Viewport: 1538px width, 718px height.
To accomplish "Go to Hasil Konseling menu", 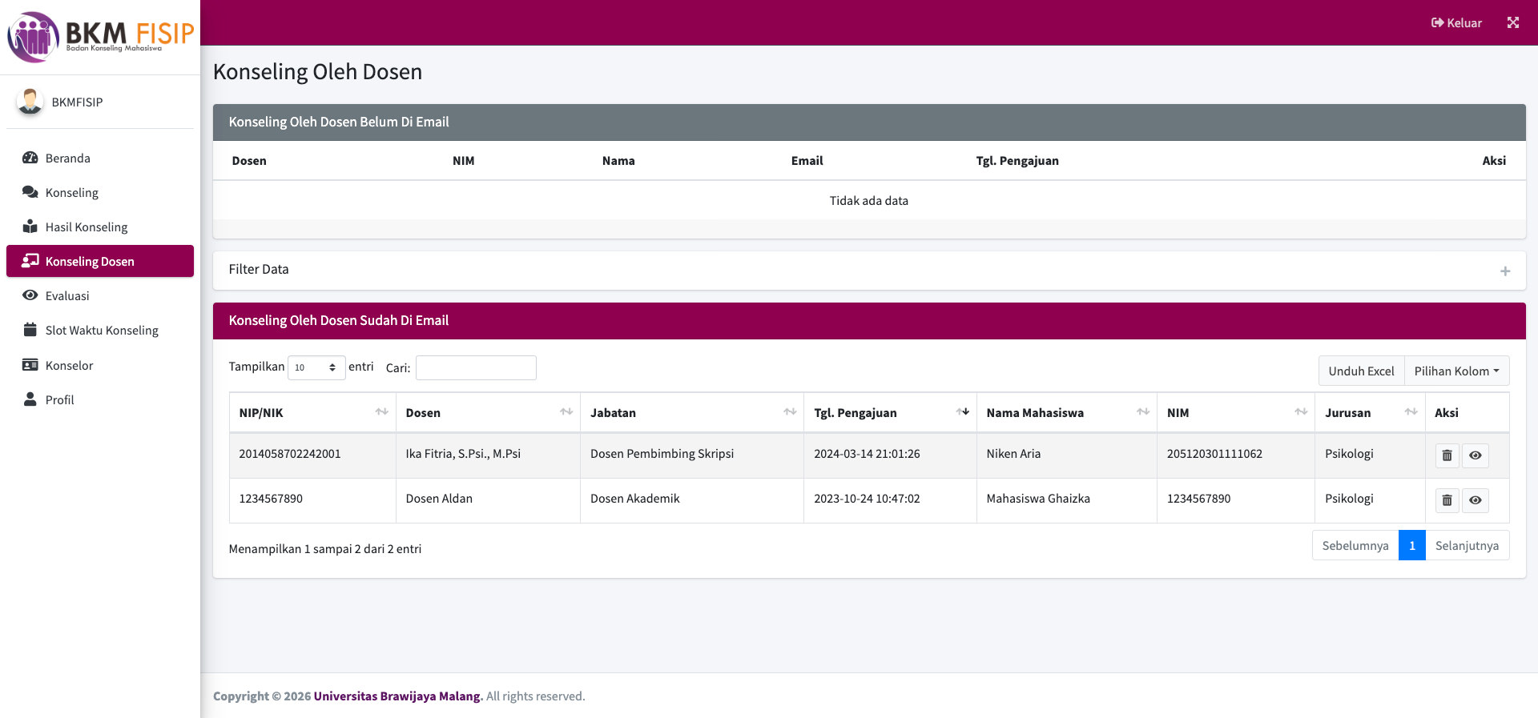I will (100, 227).
